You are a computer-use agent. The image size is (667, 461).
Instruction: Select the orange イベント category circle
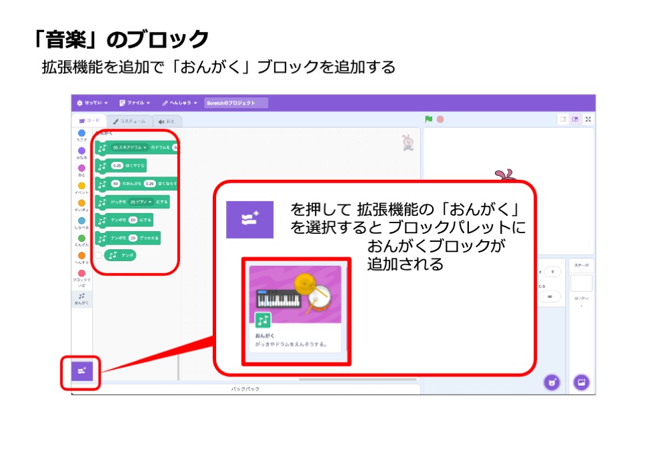click(81, 187)
